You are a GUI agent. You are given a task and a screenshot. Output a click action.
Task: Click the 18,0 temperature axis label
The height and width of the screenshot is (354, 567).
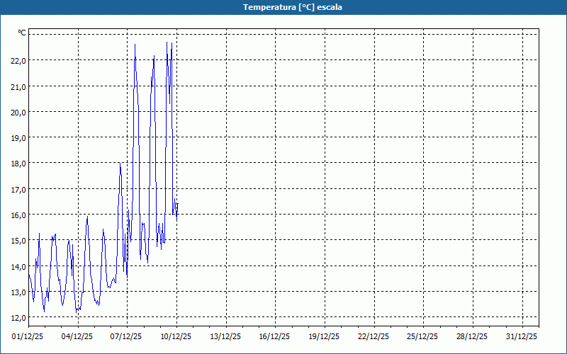point(18,164)
